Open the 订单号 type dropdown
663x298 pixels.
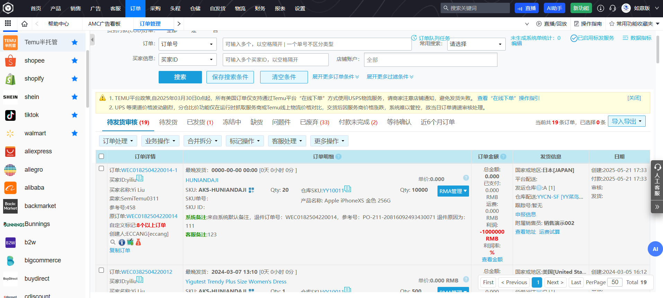[x=187, y=44]
